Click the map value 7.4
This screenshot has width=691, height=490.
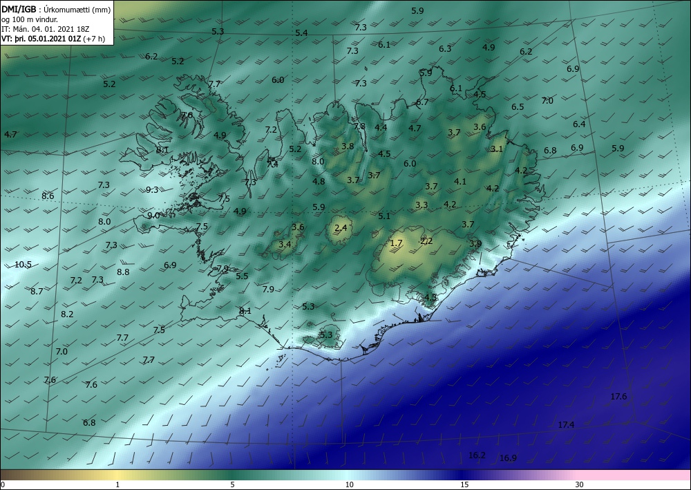point(272,164)
